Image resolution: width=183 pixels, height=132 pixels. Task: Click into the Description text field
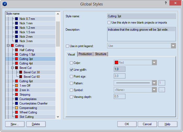(x=141, y=34)
